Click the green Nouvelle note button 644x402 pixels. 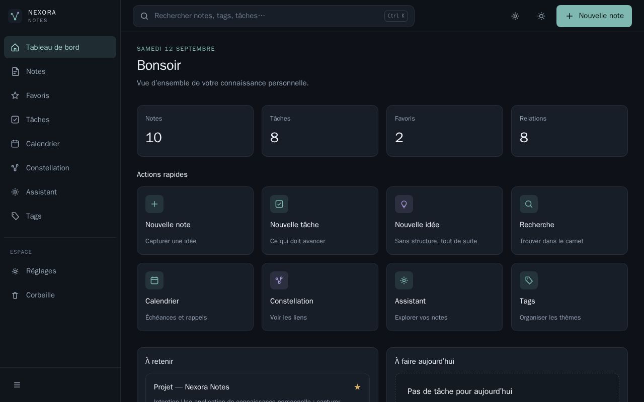(594, 16)
